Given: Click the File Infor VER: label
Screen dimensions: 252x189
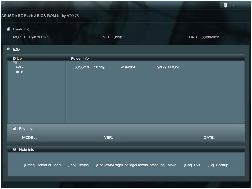Looking at the screenshot, I should click(x=109, y=137).
